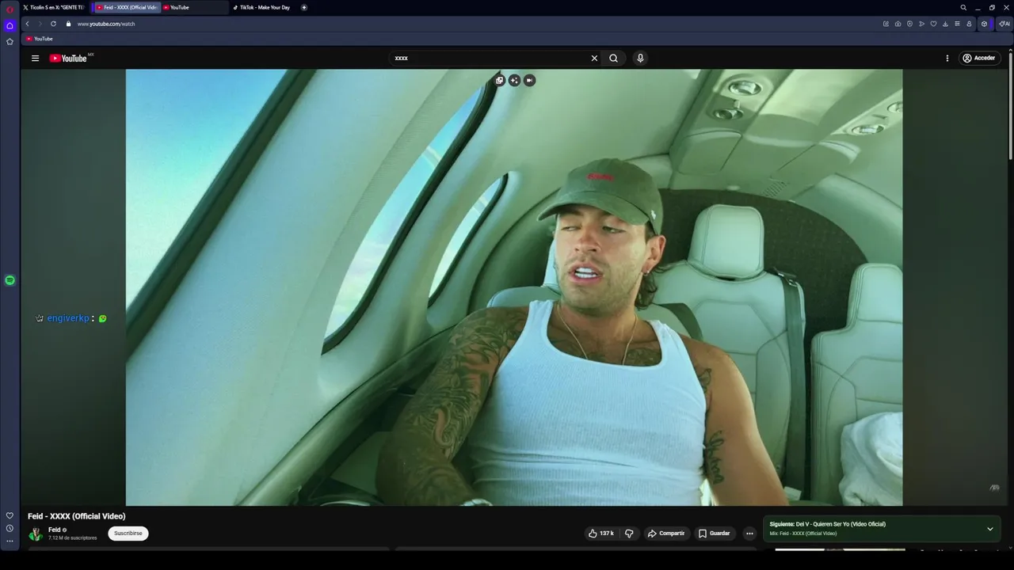The image size is (1014, 570).
Task: Switch to TikTok - Make Your Day tab
Action: [263, 7]
